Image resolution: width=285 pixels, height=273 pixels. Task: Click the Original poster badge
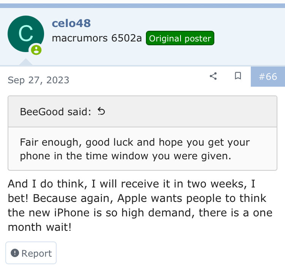point(180,38)
